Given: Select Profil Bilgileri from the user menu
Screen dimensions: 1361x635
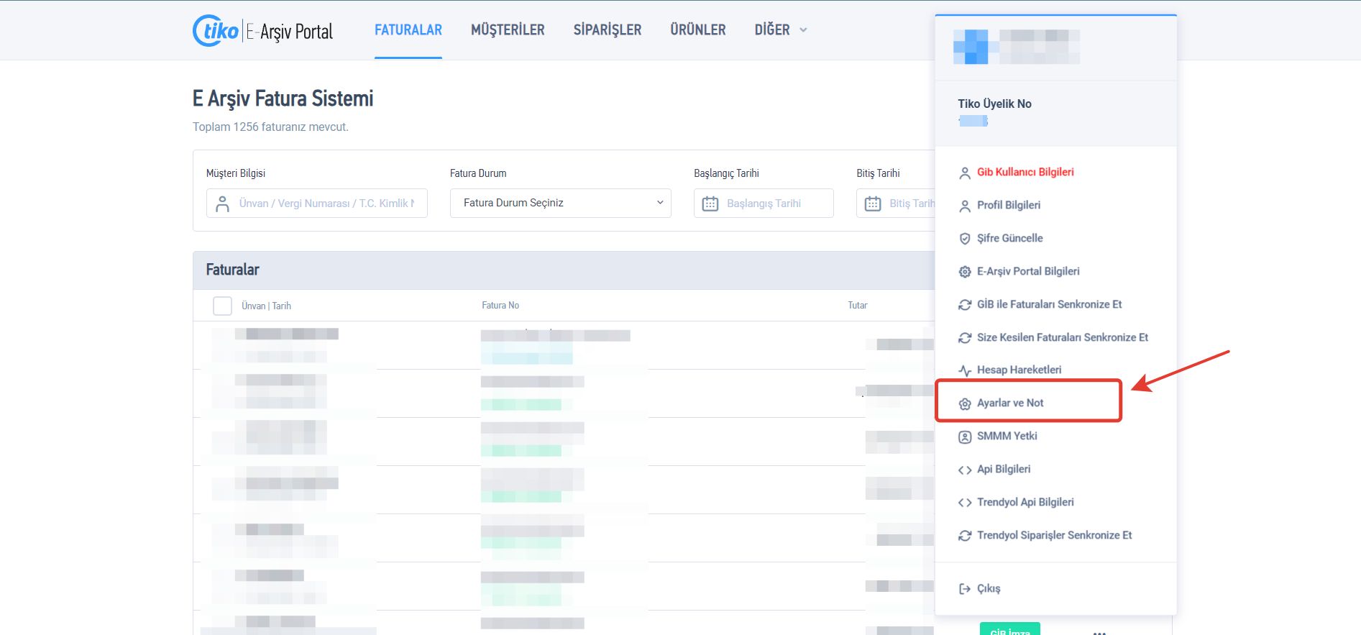Looking at the screenshot, I should 1009,205.
